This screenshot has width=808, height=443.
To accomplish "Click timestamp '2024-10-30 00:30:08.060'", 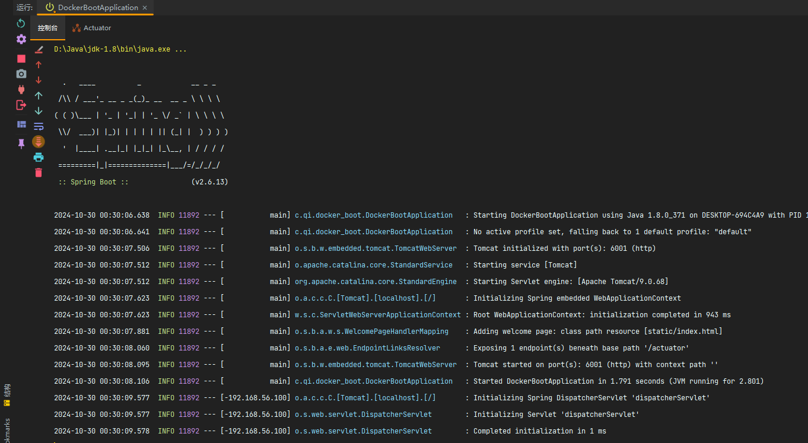I will tap(101, 348).
